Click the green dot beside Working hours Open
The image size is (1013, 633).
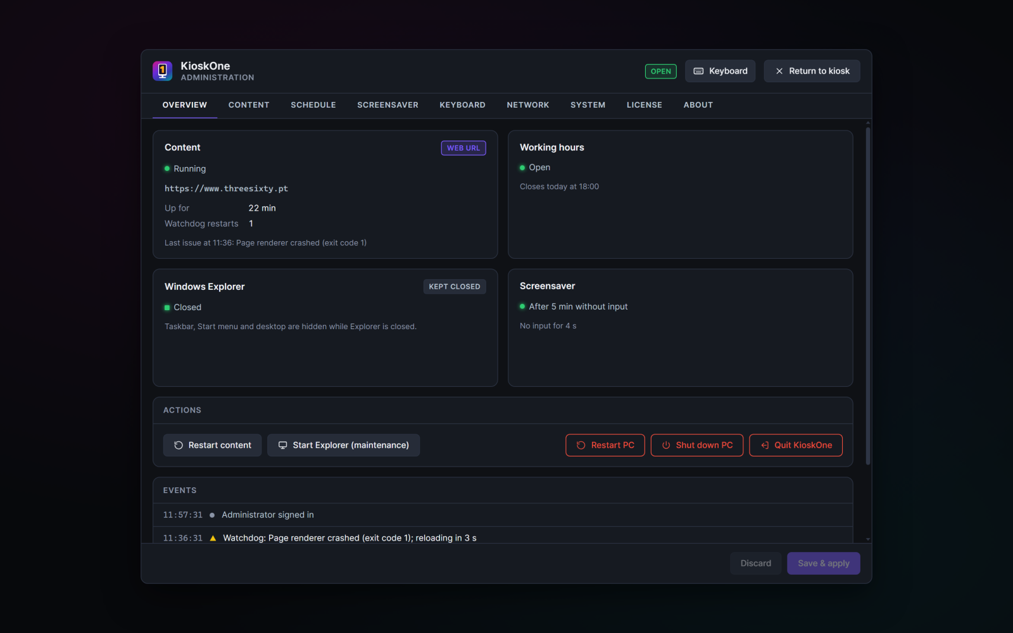click(522, 168)
